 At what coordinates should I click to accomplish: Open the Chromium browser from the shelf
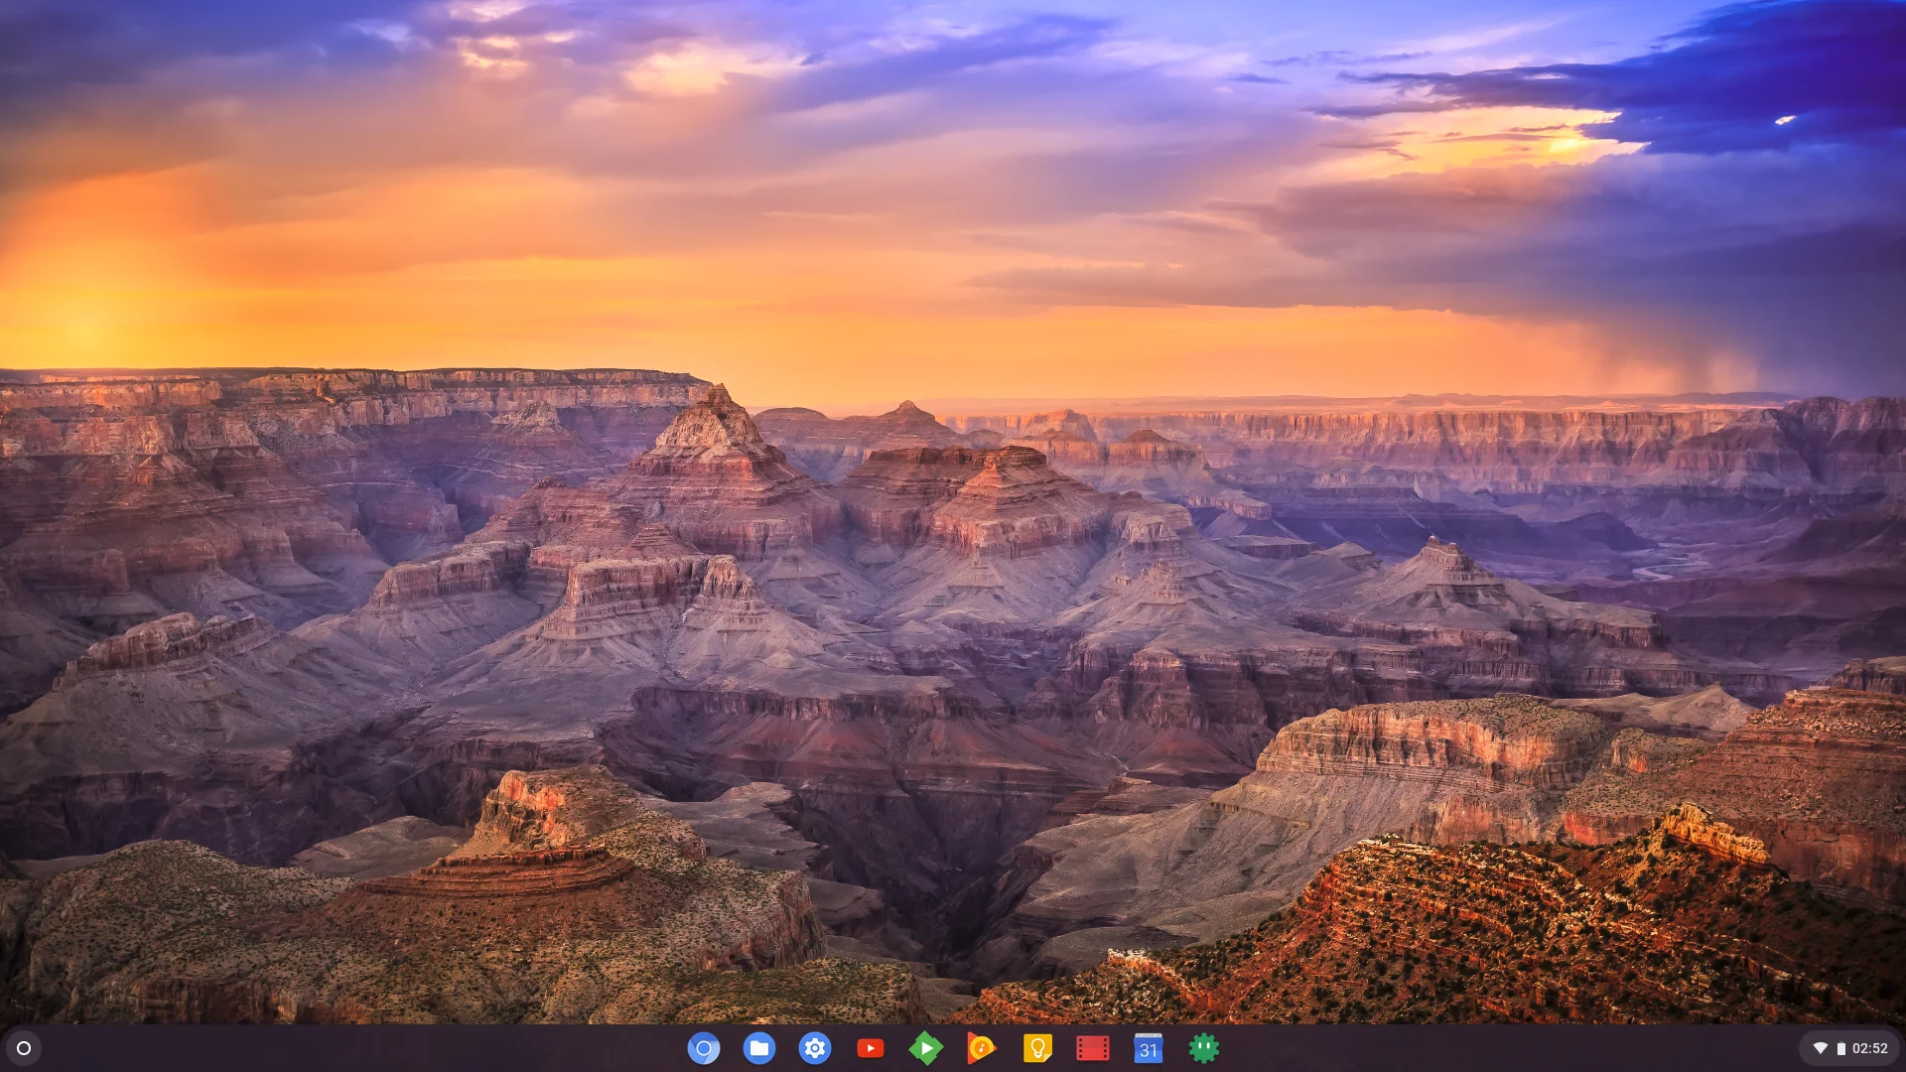coord(704,1048)
